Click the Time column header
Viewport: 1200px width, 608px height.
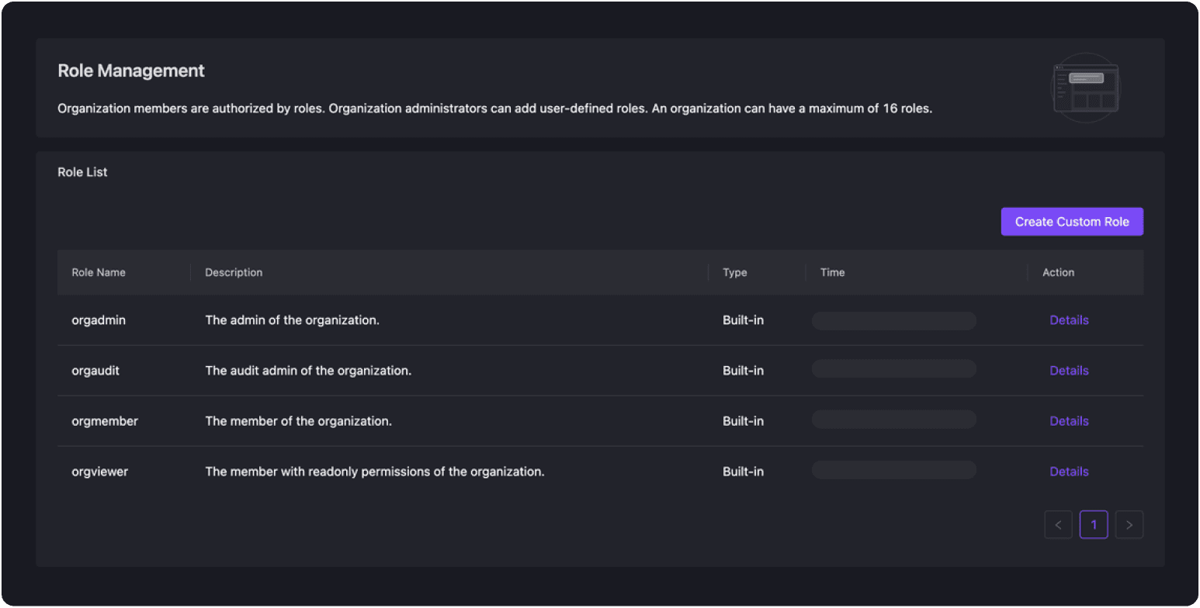tap(832, 272)
